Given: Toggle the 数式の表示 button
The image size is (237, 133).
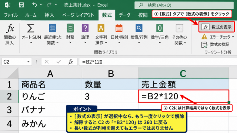Looking at the screenshot, I should pyautogui.click(x=217, y=27).
